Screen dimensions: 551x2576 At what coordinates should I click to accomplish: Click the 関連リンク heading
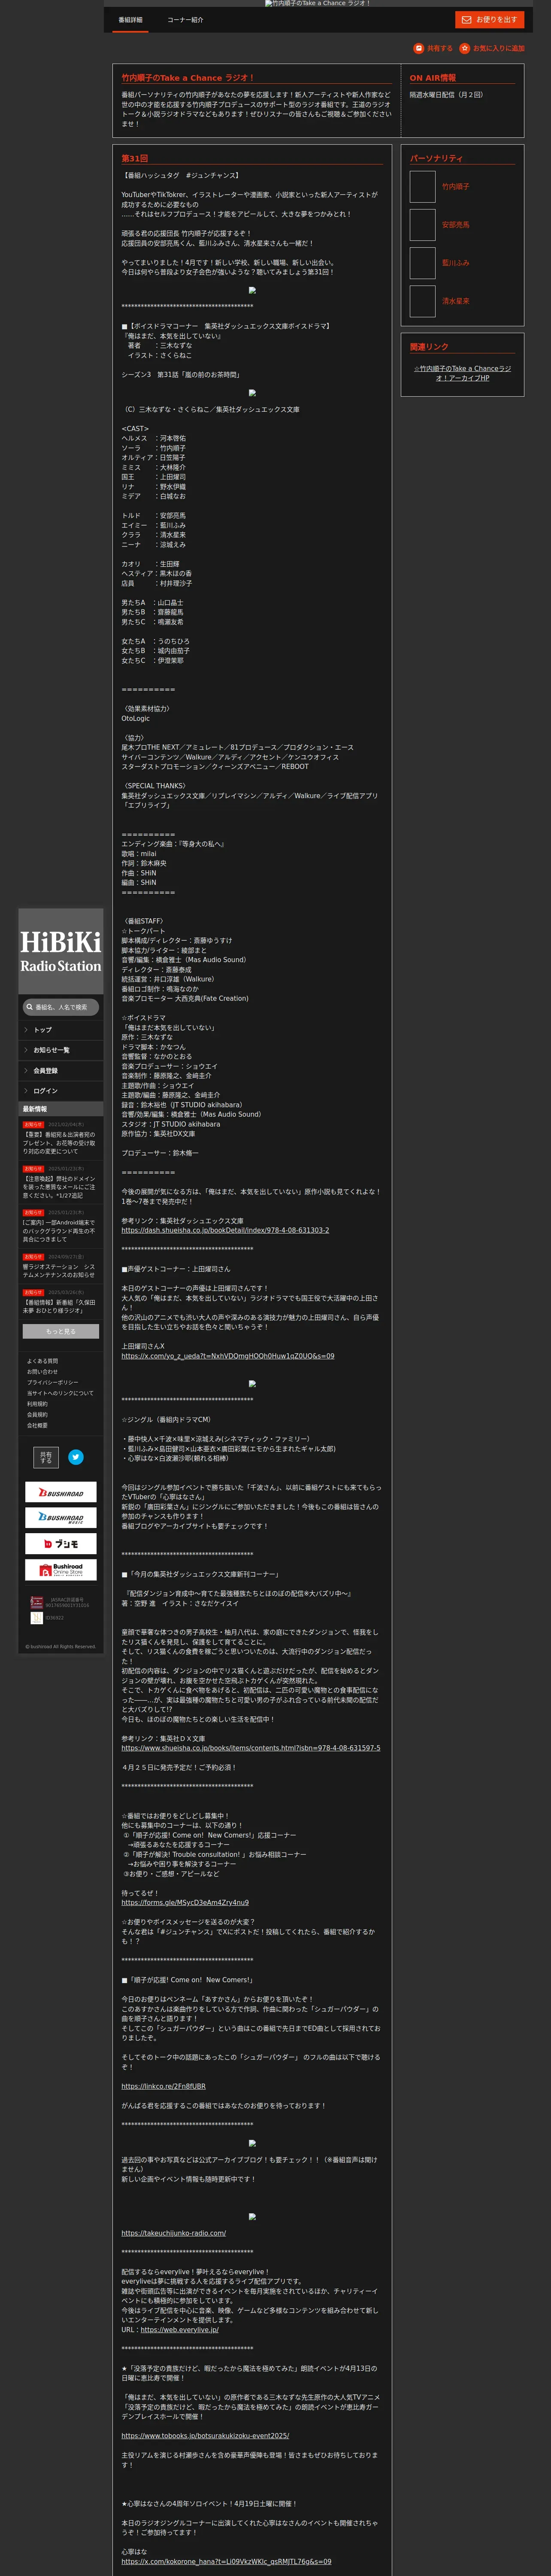point(429,347)
